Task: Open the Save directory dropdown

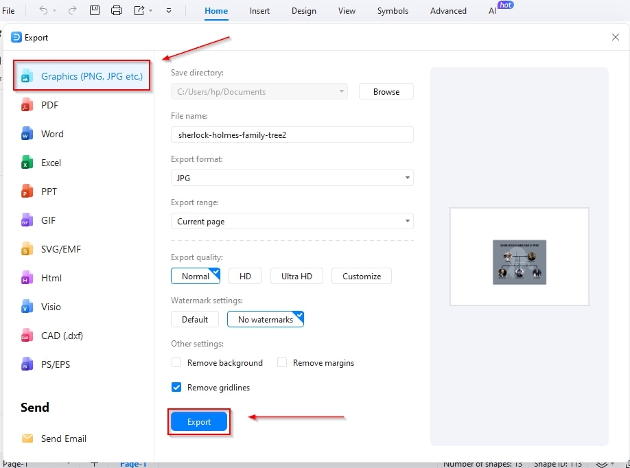Action: (x=341, y=91)
